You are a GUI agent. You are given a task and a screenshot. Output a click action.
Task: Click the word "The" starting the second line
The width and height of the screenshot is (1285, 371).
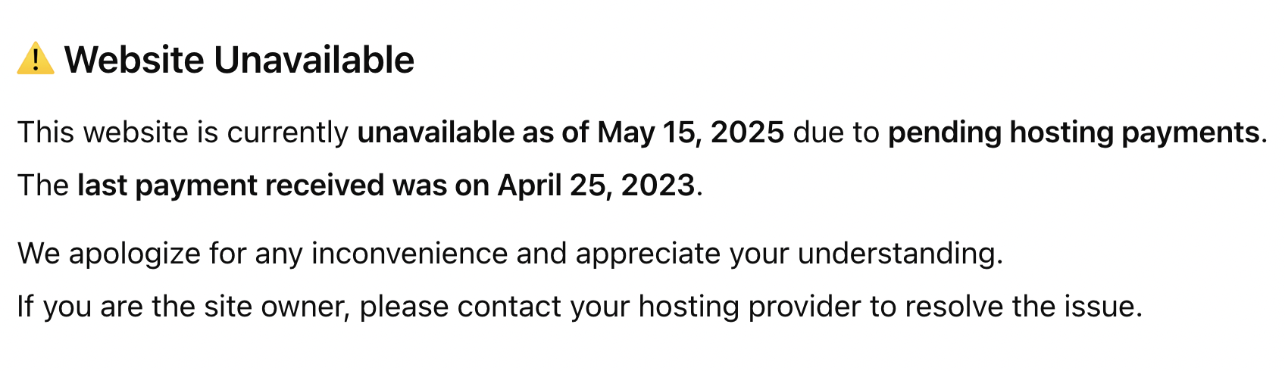tap(43, 185)
